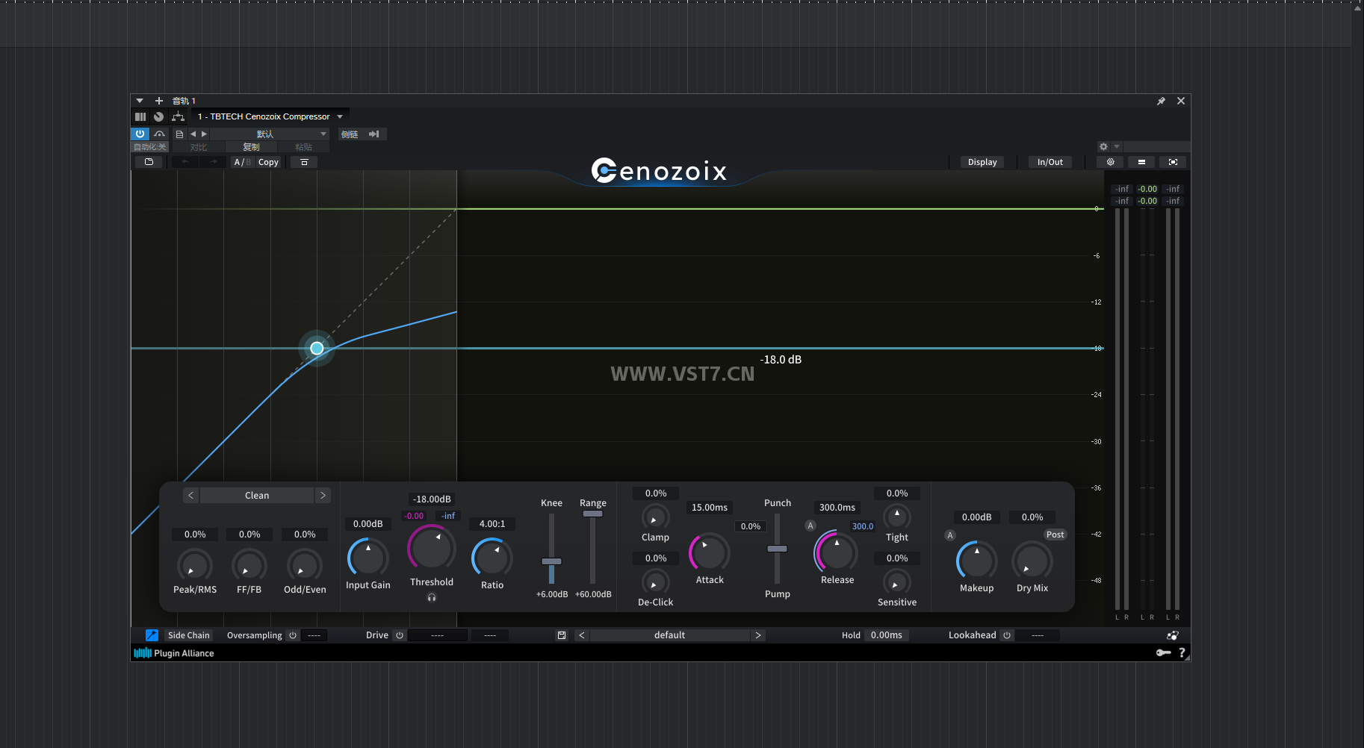Open the host gear options above Display

[1103, 147]
